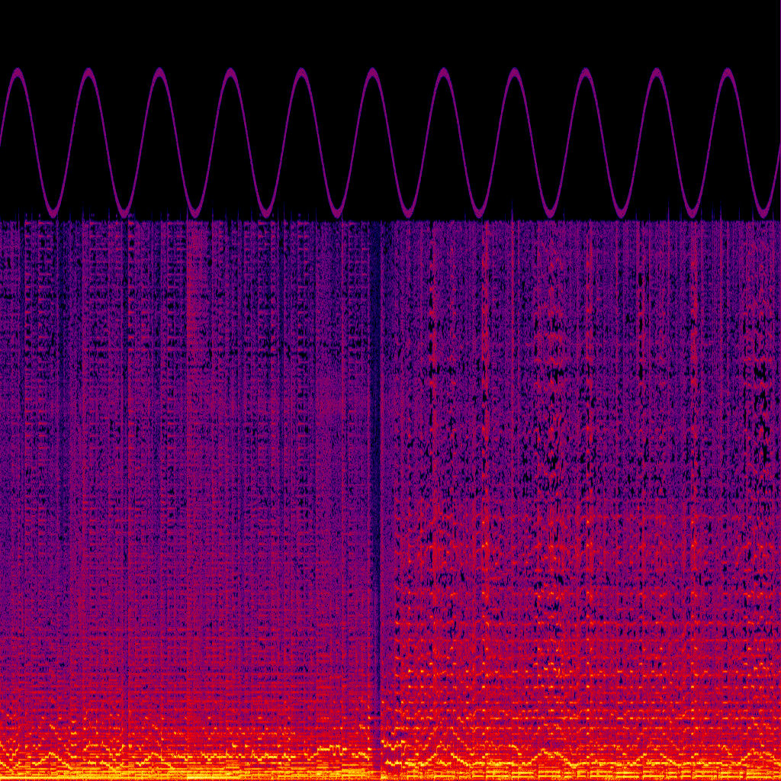Select the fourth peak of the sine wave
The height and width of the screenshot is (781, 781).
[x=230, y=72]
